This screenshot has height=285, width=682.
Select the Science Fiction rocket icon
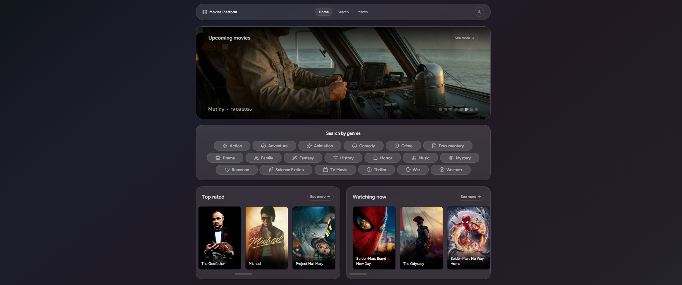(271, 170)
